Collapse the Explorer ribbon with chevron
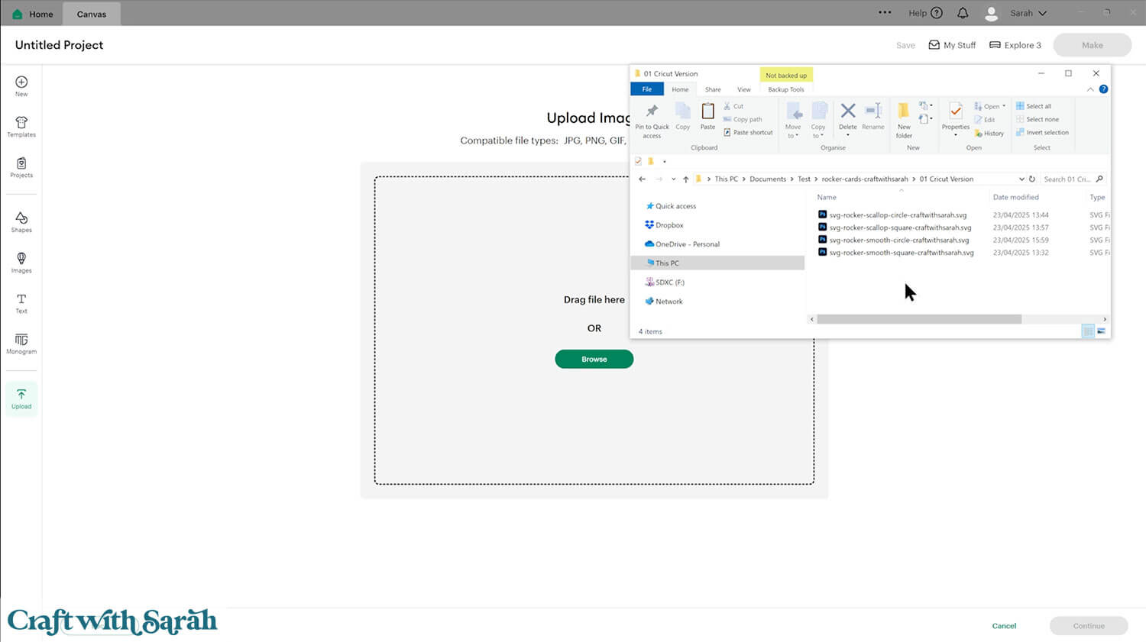1146x642 pixels. [x=1090, y=89]
